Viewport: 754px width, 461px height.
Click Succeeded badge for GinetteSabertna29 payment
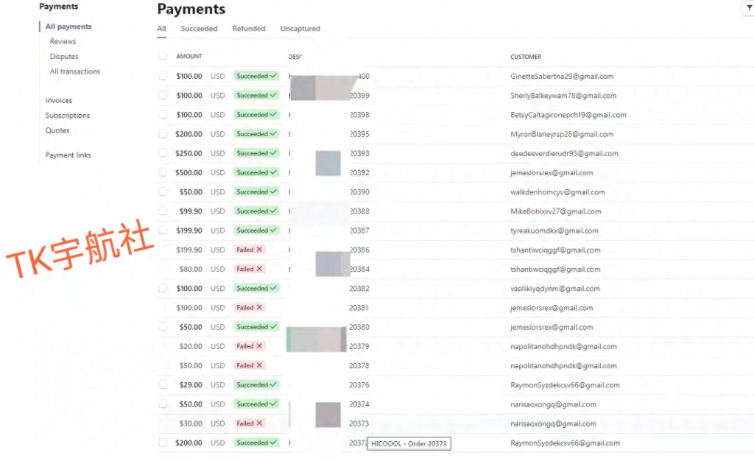coord(256,76)
